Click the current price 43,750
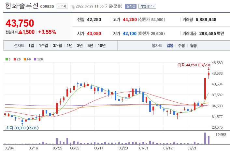Image resolution: width=230 pixels, height=154 pixels. point(20,23)
